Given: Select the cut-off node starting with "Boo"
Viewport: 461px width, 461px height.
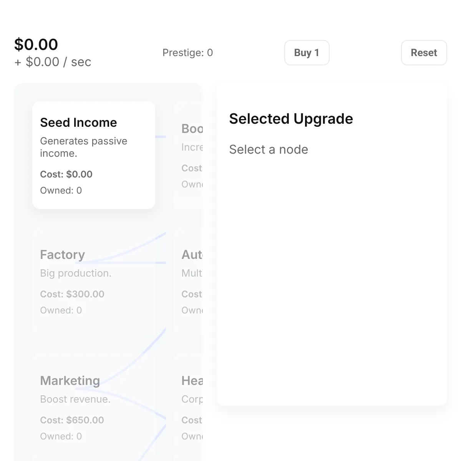Looking at the screenshot, I should coord(188,155).
